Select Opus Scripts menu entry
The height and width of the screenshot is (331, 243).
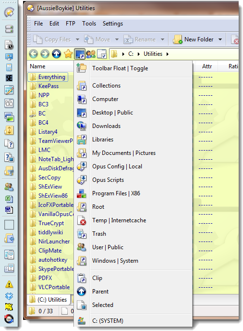coord(134,180)
